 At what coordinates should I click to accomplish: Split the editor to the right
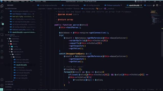(157, 5)
